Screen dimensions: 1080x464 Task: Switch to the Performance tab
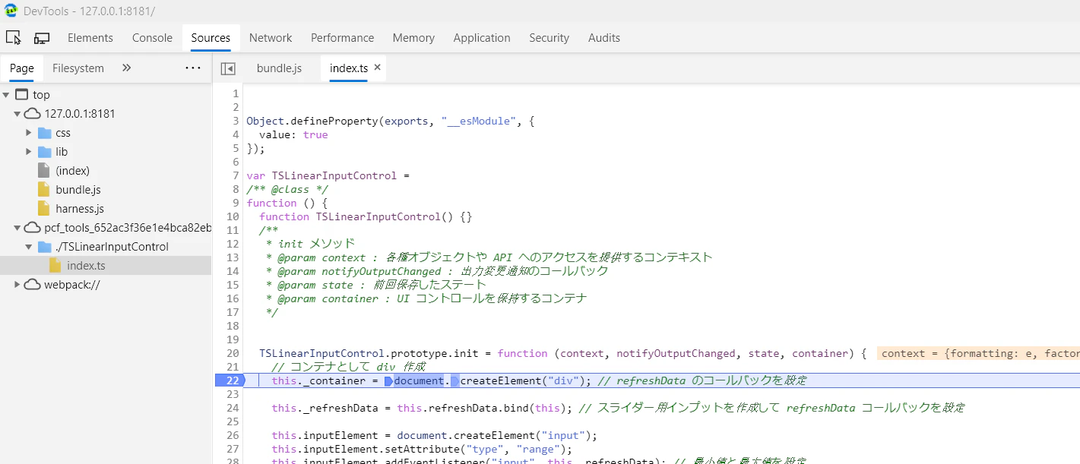tap(342, 38)
